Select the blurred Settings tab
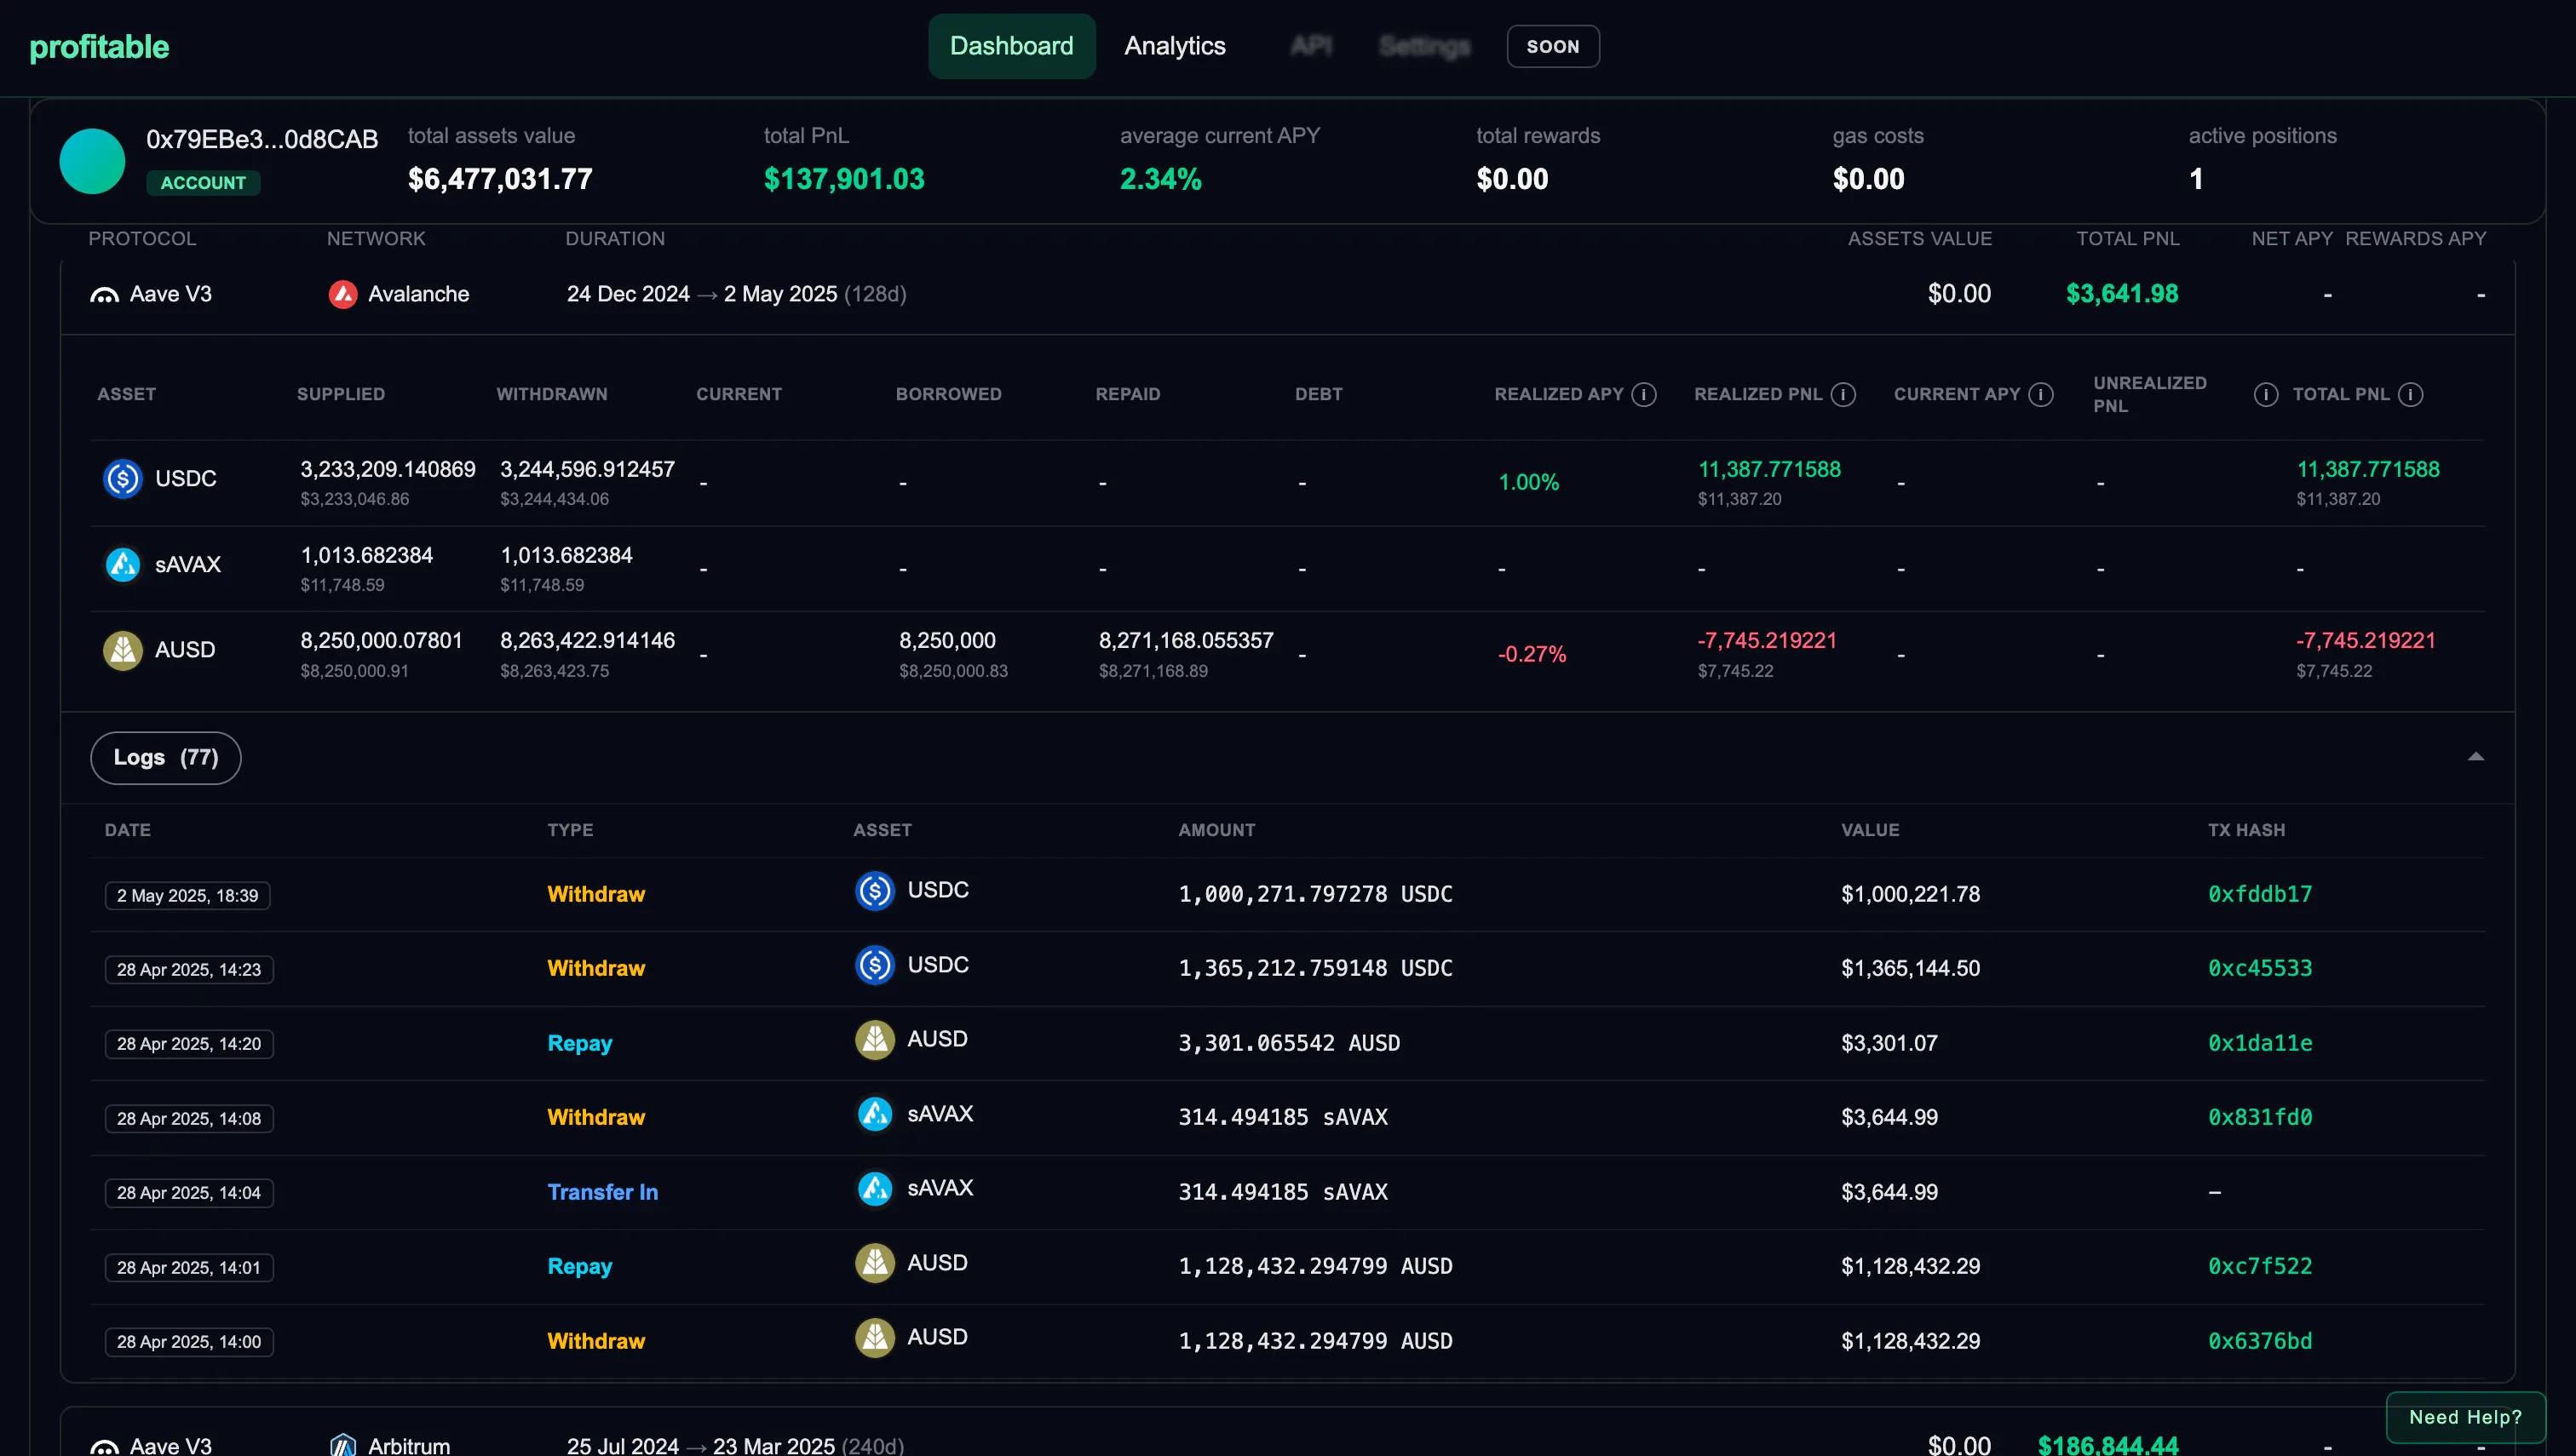Screen dimensions: 2576x1456 point(1424,46)
